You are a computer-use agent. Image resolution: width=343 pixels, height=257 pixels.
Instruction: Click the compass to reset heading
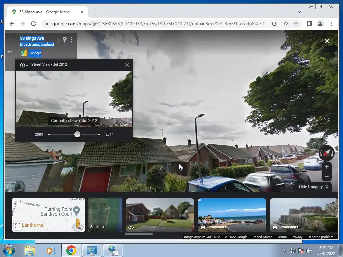(326, 153)
